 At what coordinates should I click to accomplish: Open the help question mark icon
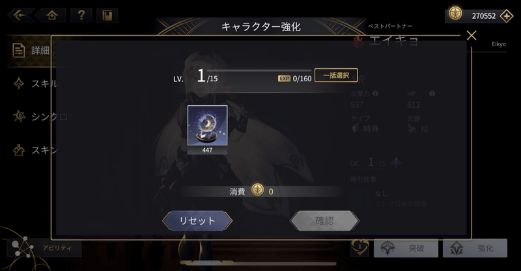point(81,15)
